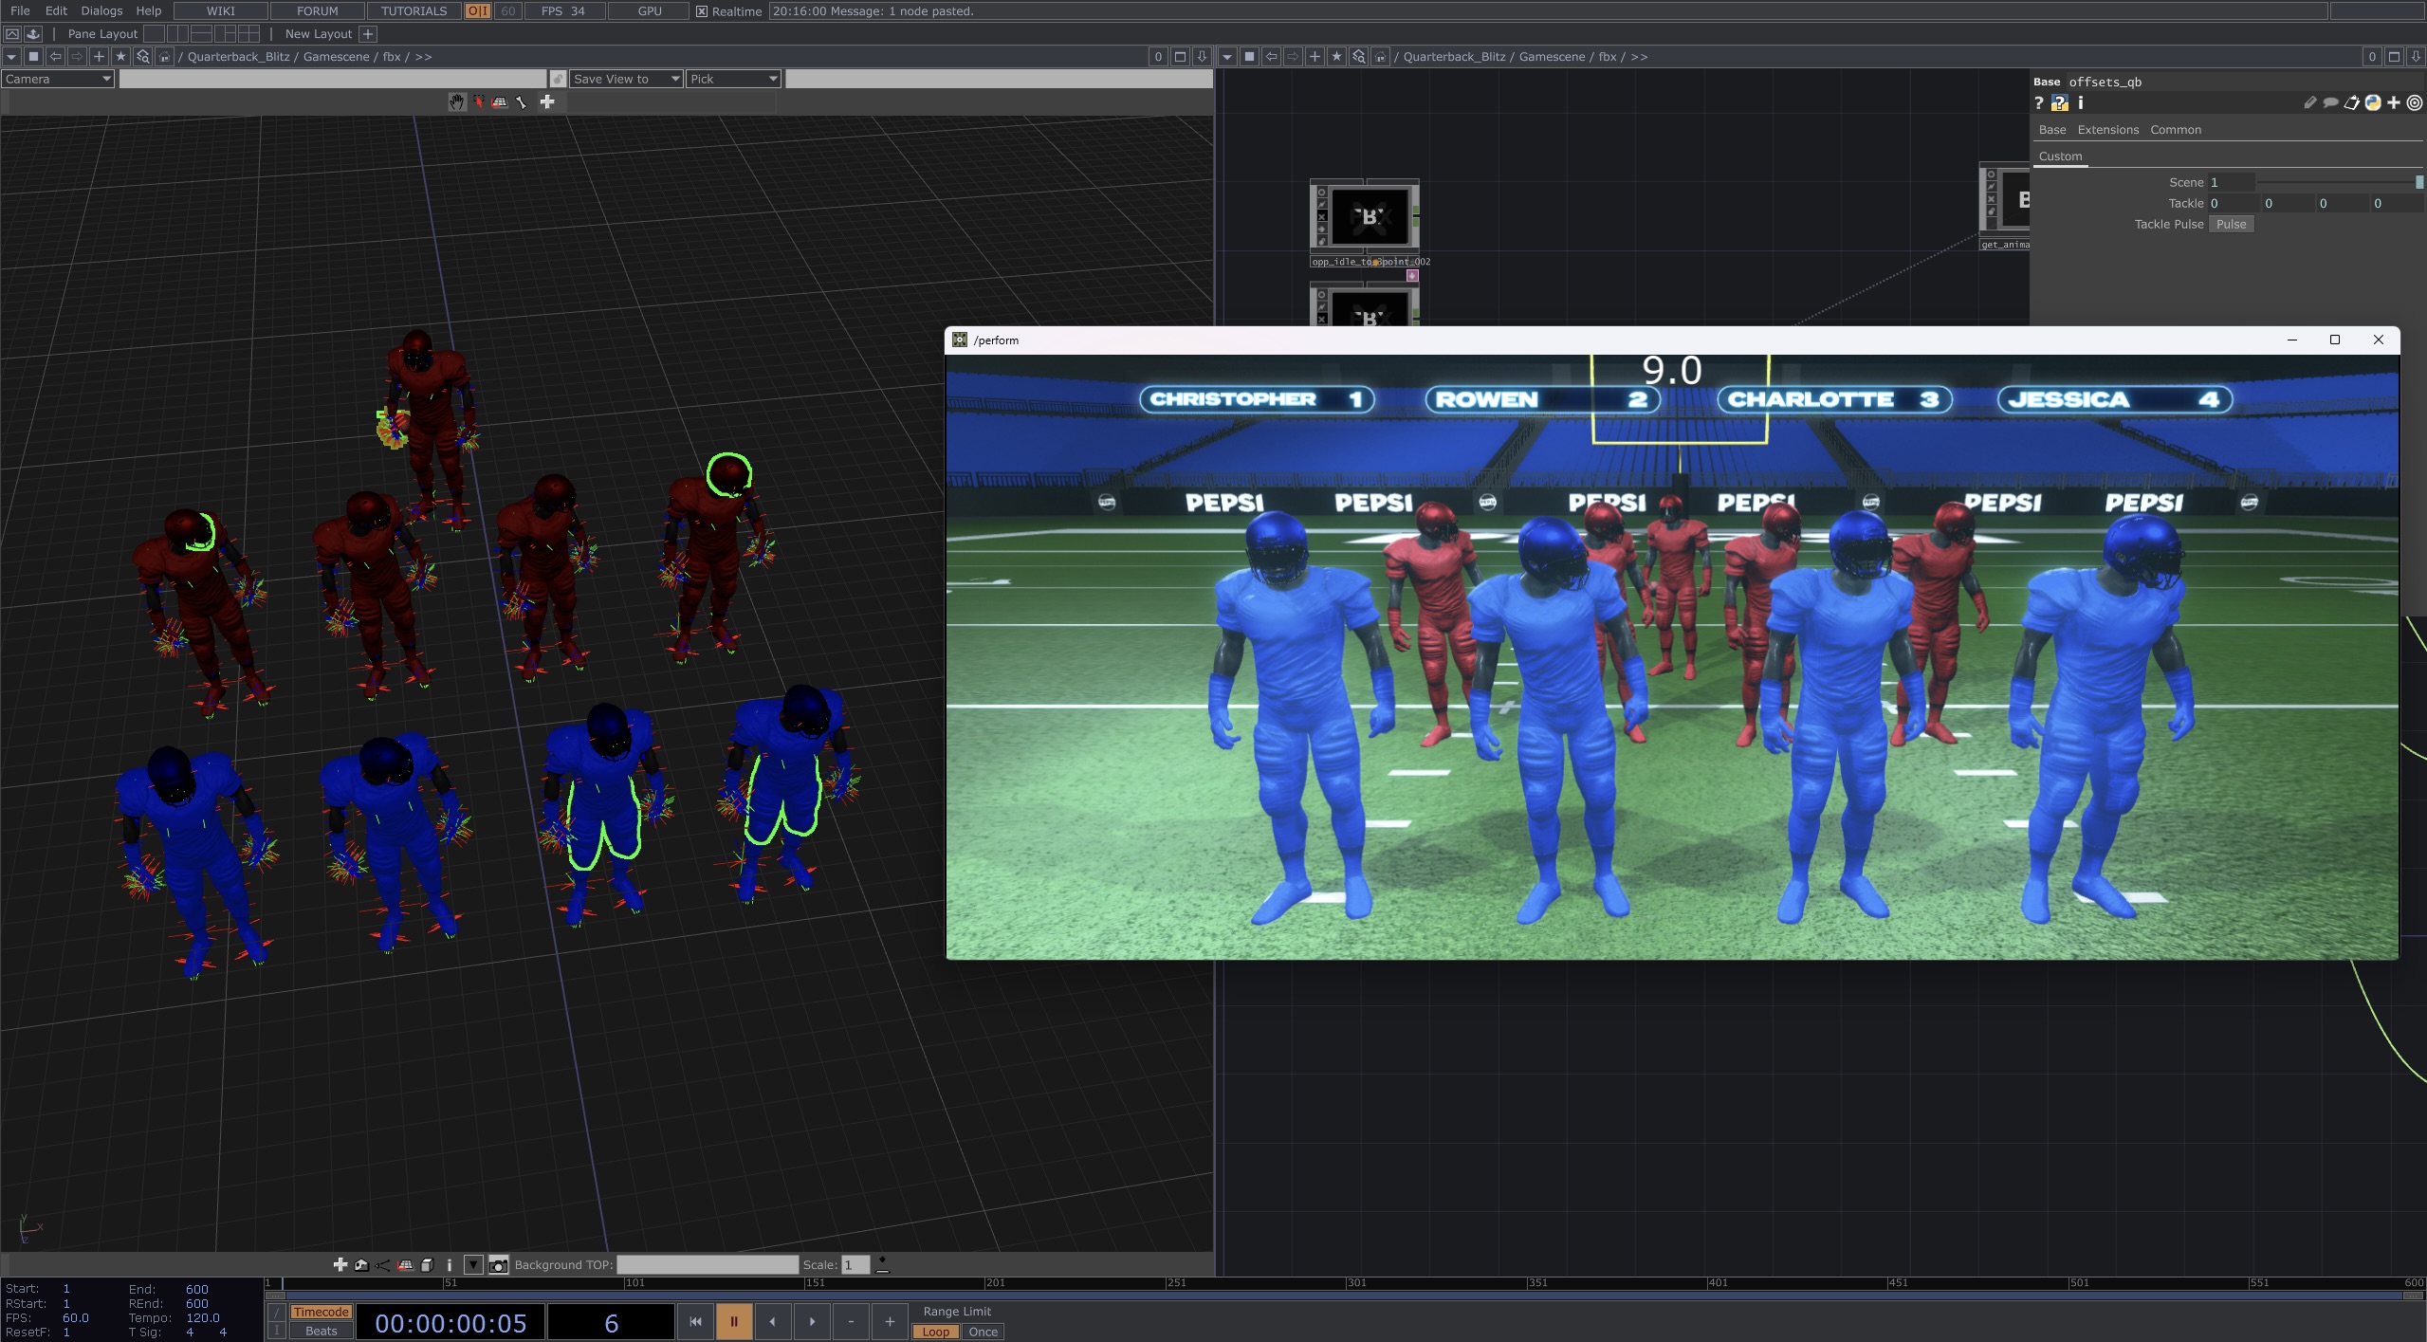Switch to the Extensions parameter tab
The image size is (2427, 1342).
2109,129
